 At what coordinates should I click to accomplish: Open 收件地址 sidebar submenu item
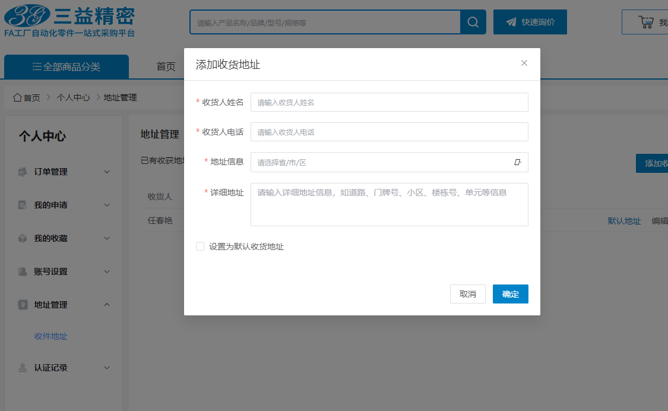click(50, 336)
